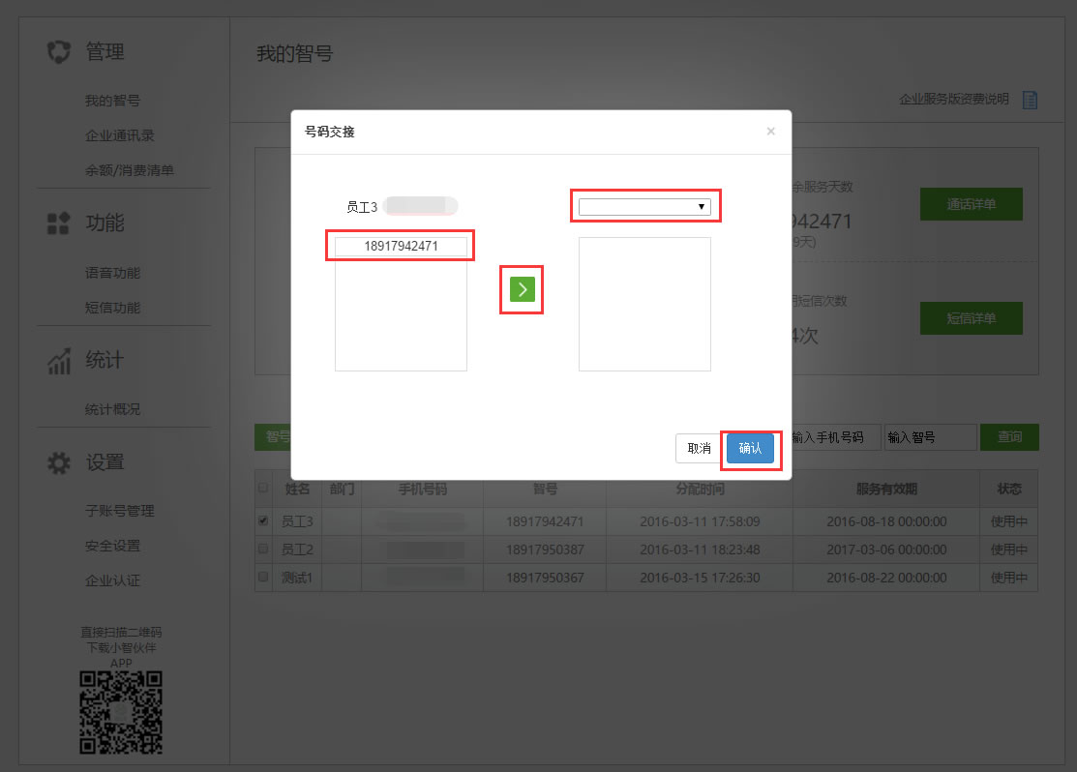Click the 设置 gear icon
Viewport: 1077px width, 772px height.
tap(59, 463)
